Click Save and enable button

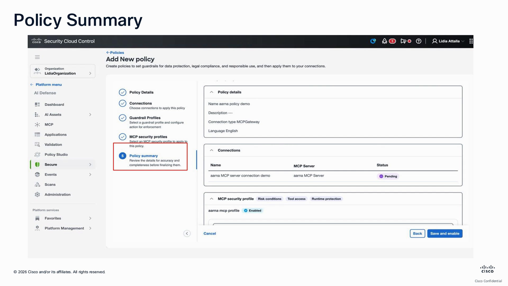coord(445,234)
